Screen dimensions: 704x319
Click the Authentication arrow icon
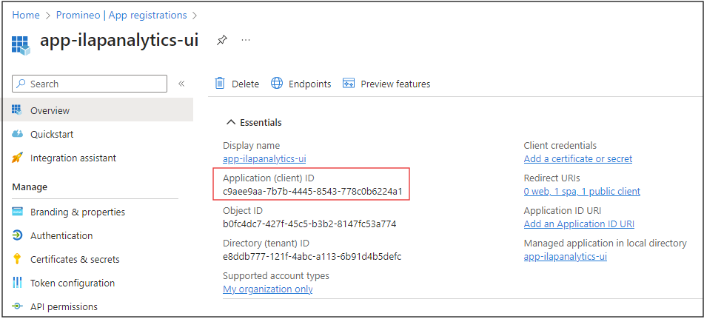tap(17, 235)
